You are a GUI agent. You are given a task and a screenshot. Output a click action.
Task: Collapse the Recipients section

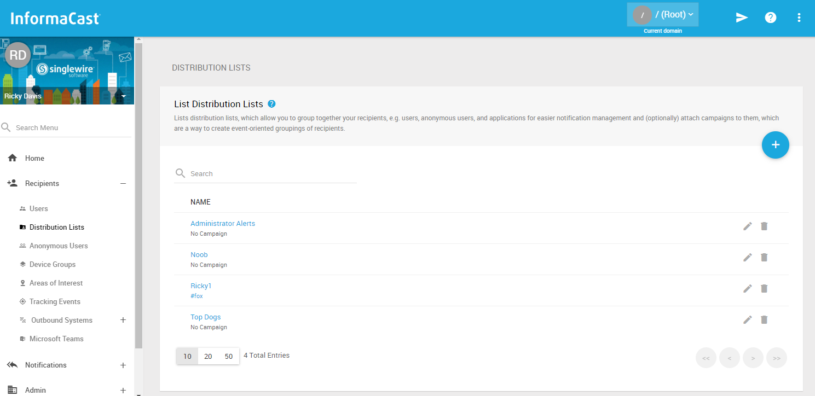click(123, 183)
